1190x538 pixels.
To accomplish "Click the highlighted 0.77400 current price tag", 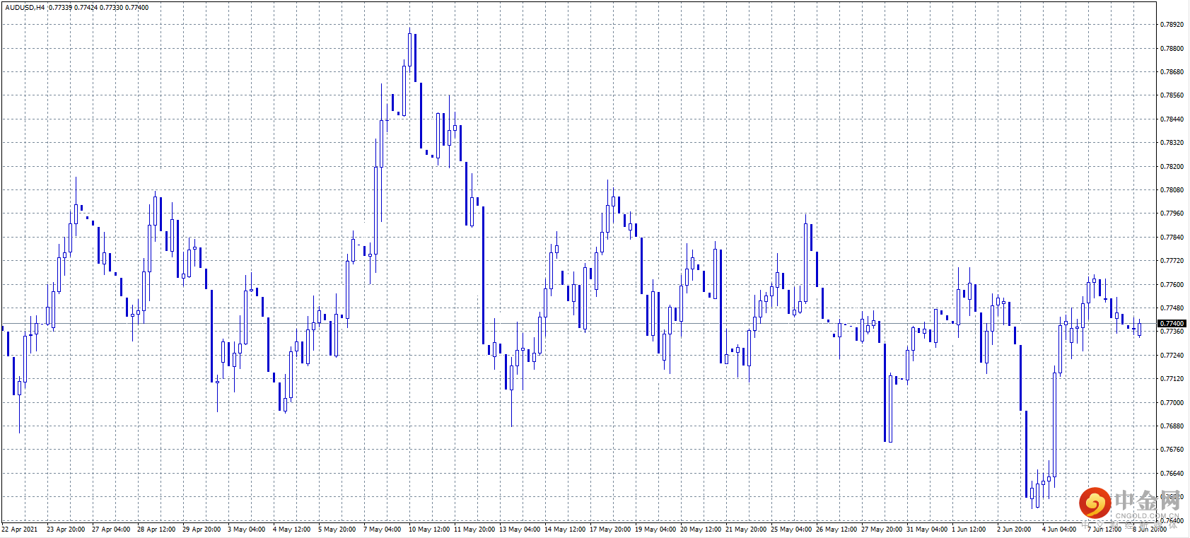I will (1172, 324).
